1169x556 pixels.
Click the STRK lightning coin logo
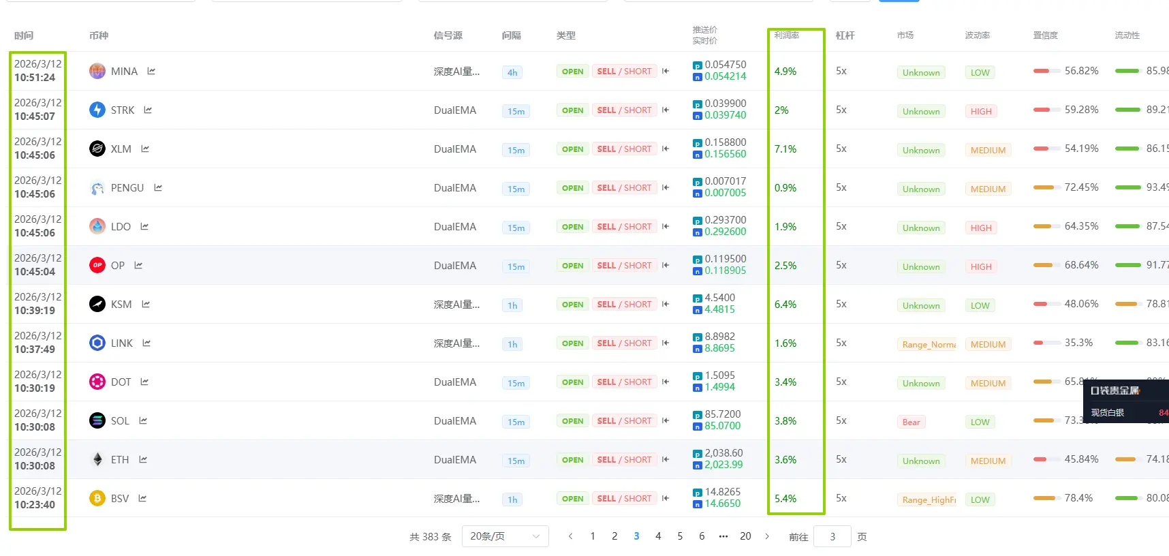coord(97,110)
